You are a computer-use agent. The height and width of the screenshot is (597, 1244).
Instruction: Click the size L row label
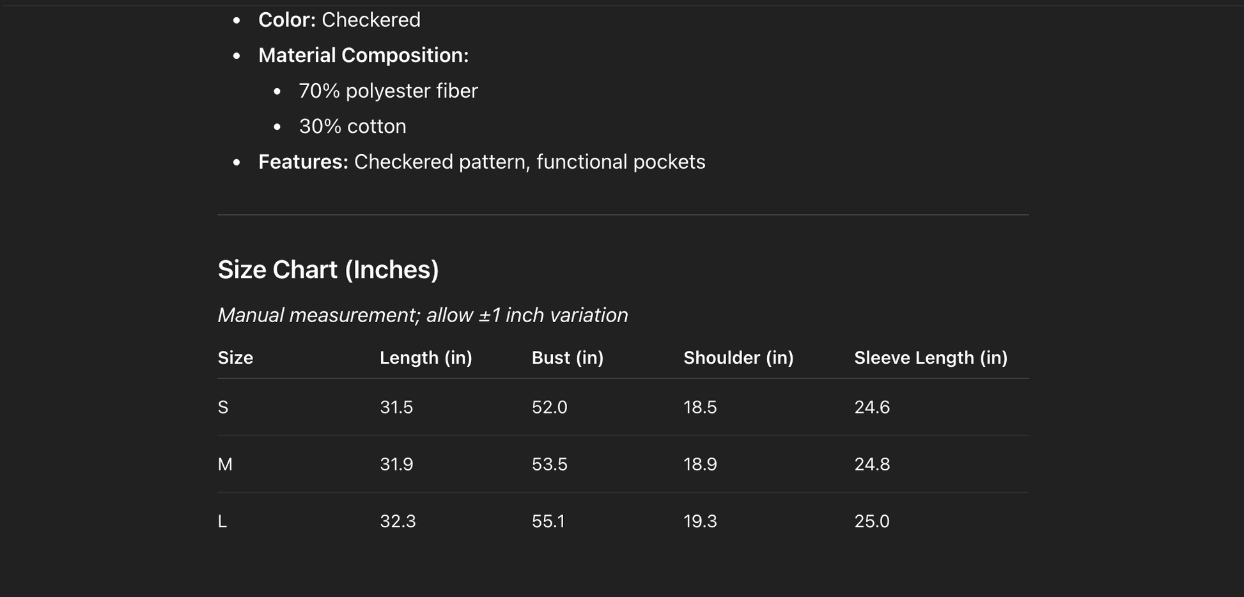point(222,522)
